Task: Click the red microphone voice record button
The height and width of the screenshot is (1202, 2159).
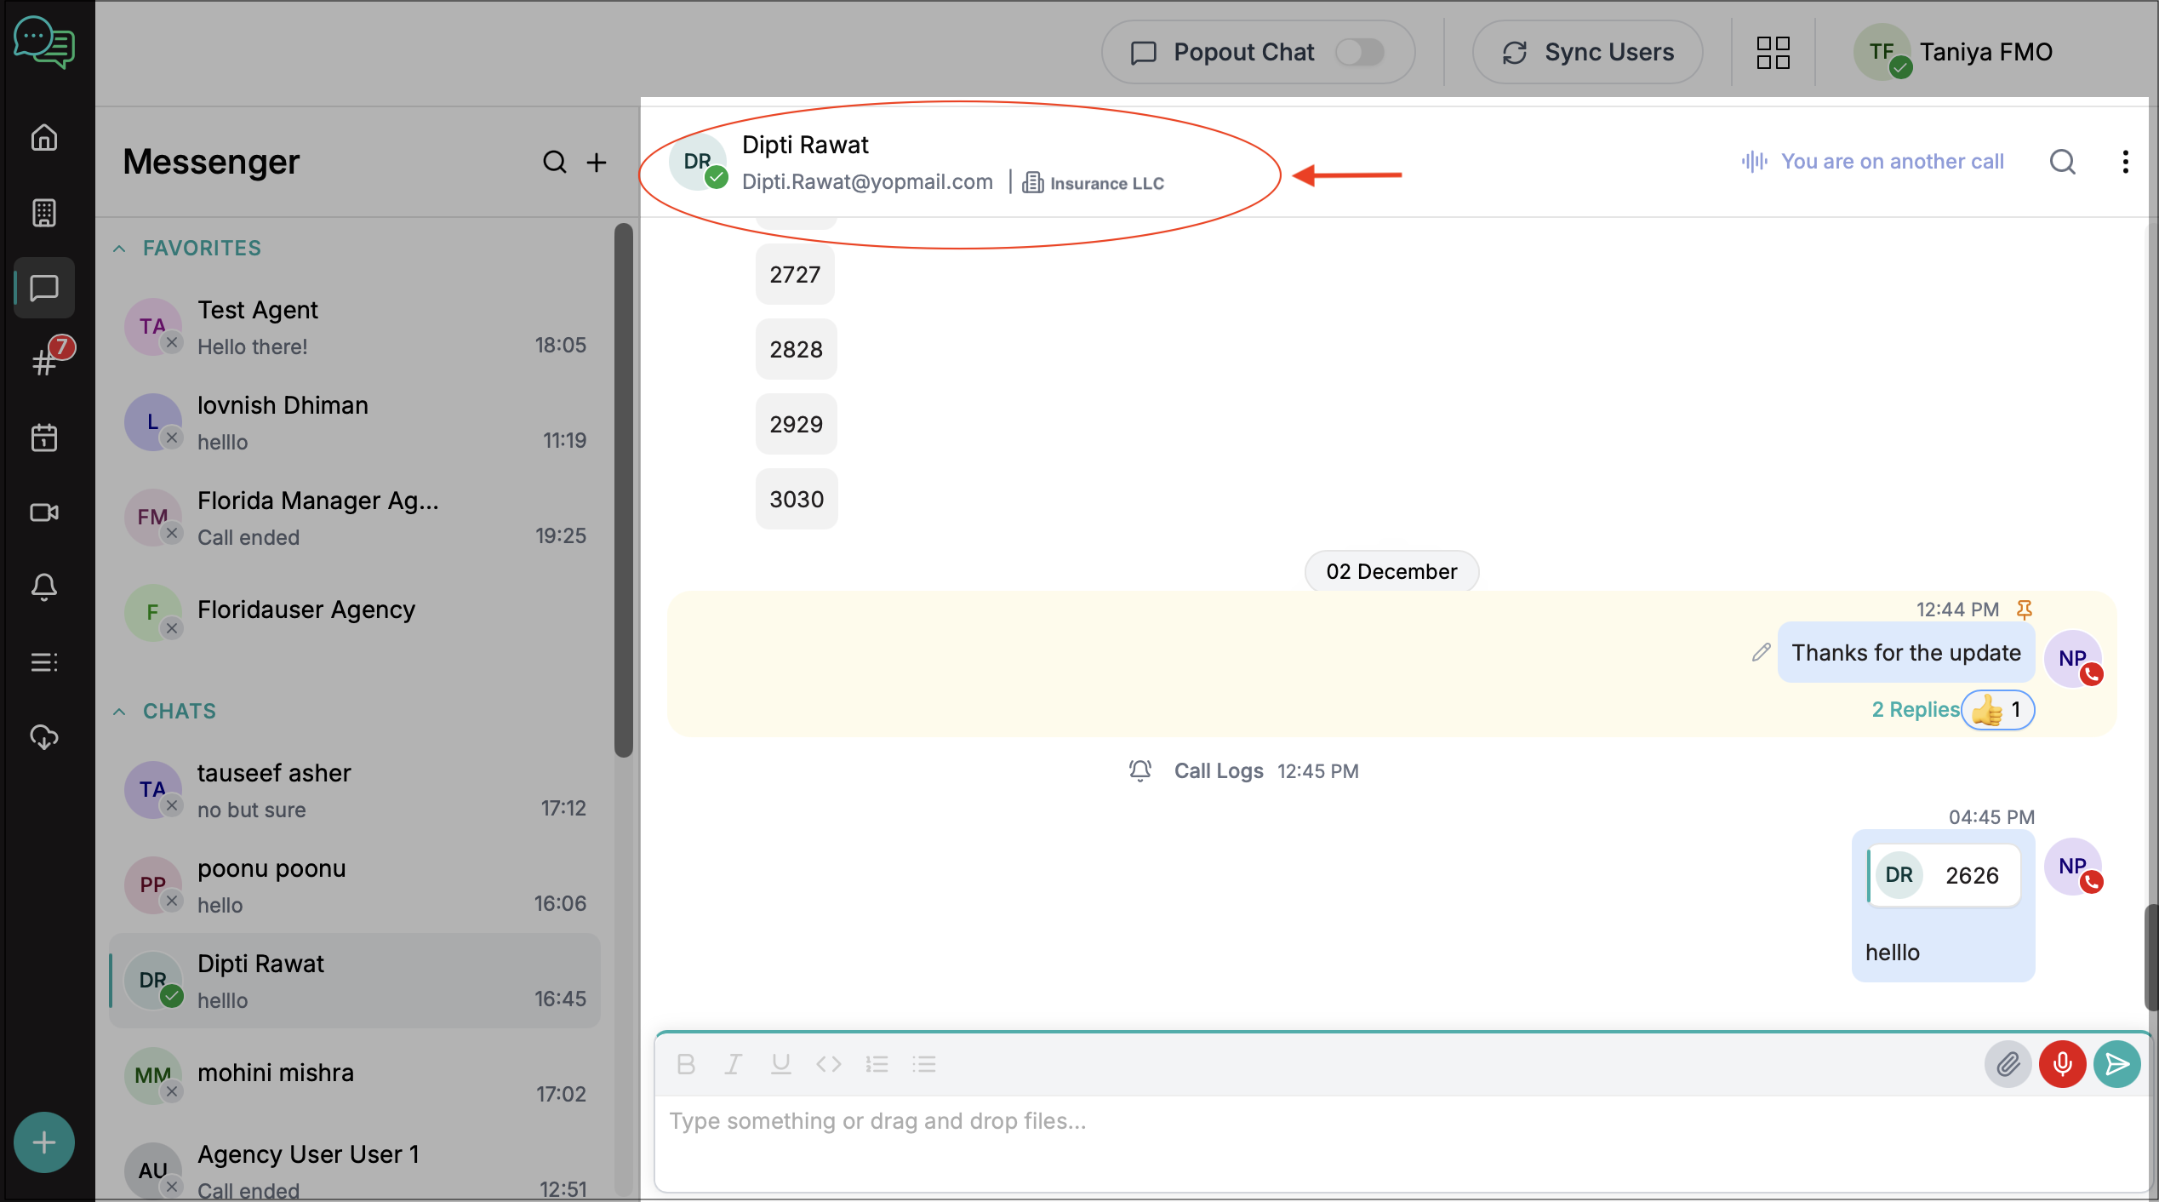Action: pyautogui.click(x=2062, y=1064)
